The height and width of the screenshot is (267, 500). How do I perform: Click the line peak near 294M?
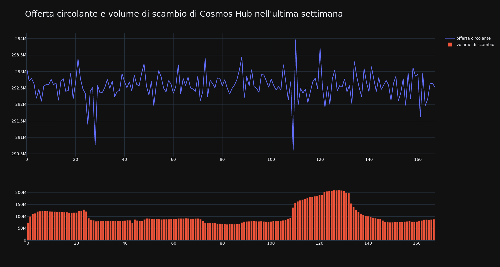point(295,40)
